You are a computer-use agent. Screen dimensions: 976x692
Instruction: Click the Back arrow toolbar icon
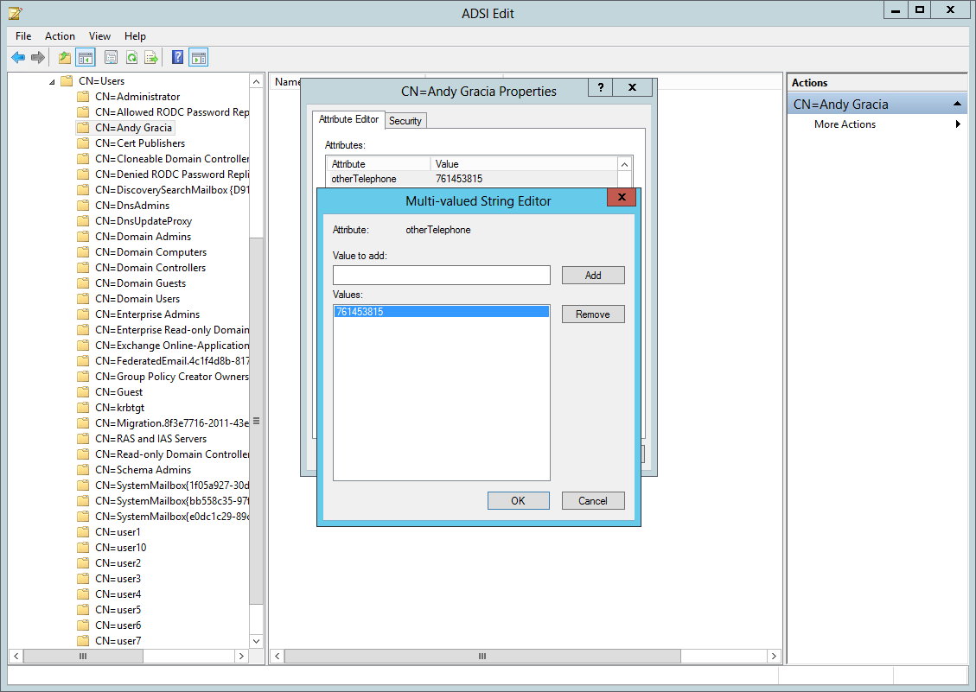pos(18,58)
